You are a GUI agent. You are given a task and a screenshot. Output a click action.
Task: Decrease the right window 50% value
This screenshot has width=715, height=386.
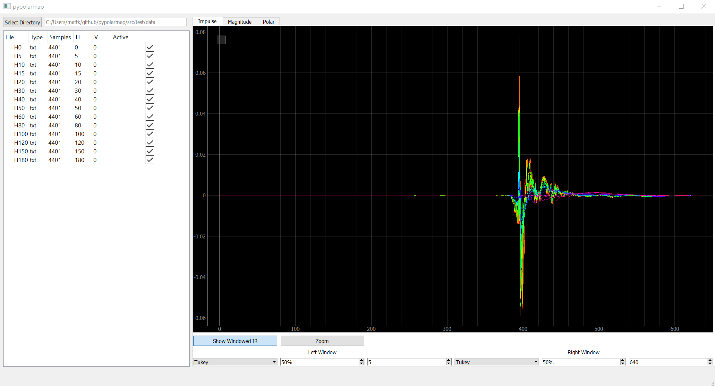623,364
